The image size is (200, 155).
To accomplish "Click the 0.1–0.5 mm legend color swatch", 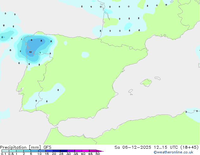I will 5,151.
